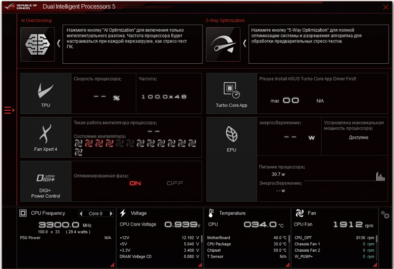The width and height of the screenshot is (394, 269).
Task: Expand Fan panel corner triangle
Action: (x=375, y=264)
